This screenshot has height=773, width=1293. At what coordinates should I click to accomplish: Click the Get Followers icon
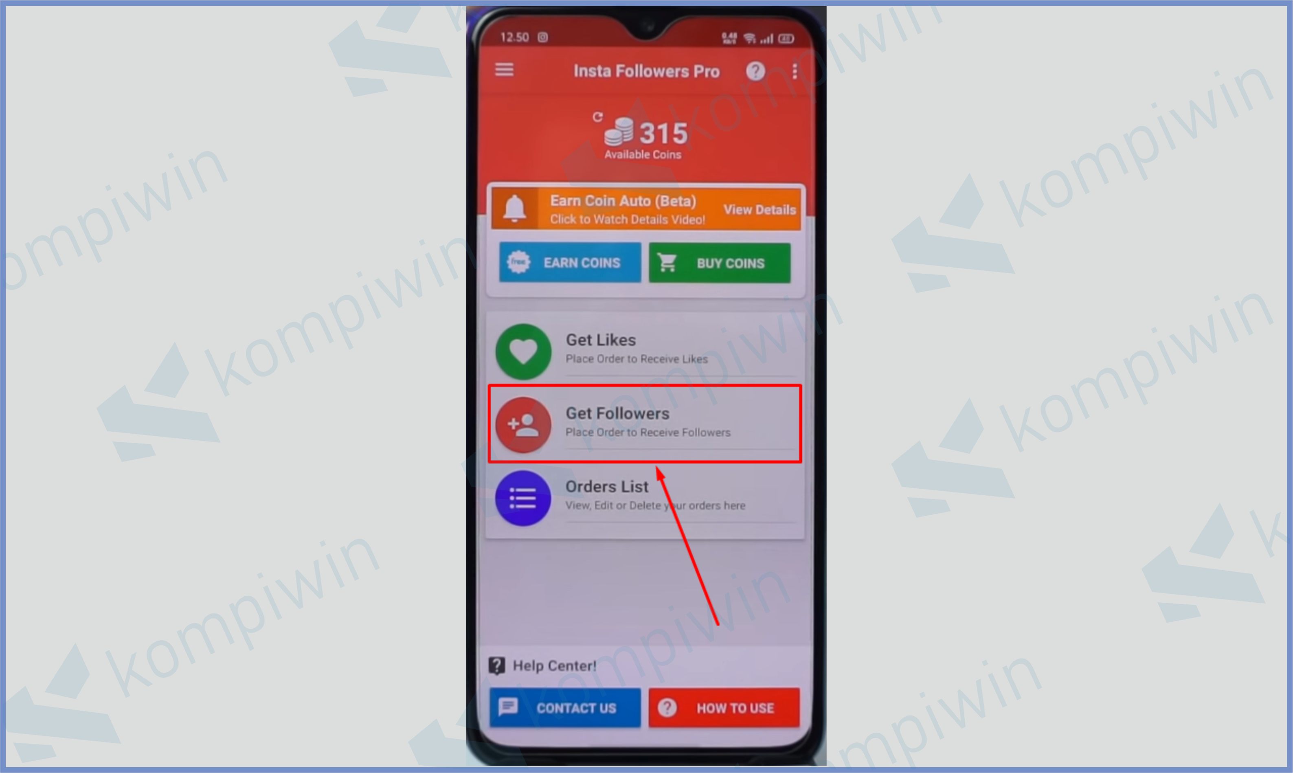(x=522, y=422)
